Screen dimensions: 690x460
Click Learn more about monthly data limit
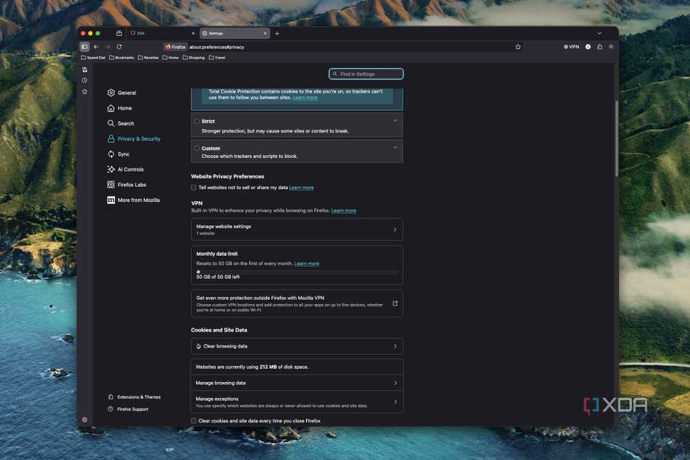coord(307,264)
